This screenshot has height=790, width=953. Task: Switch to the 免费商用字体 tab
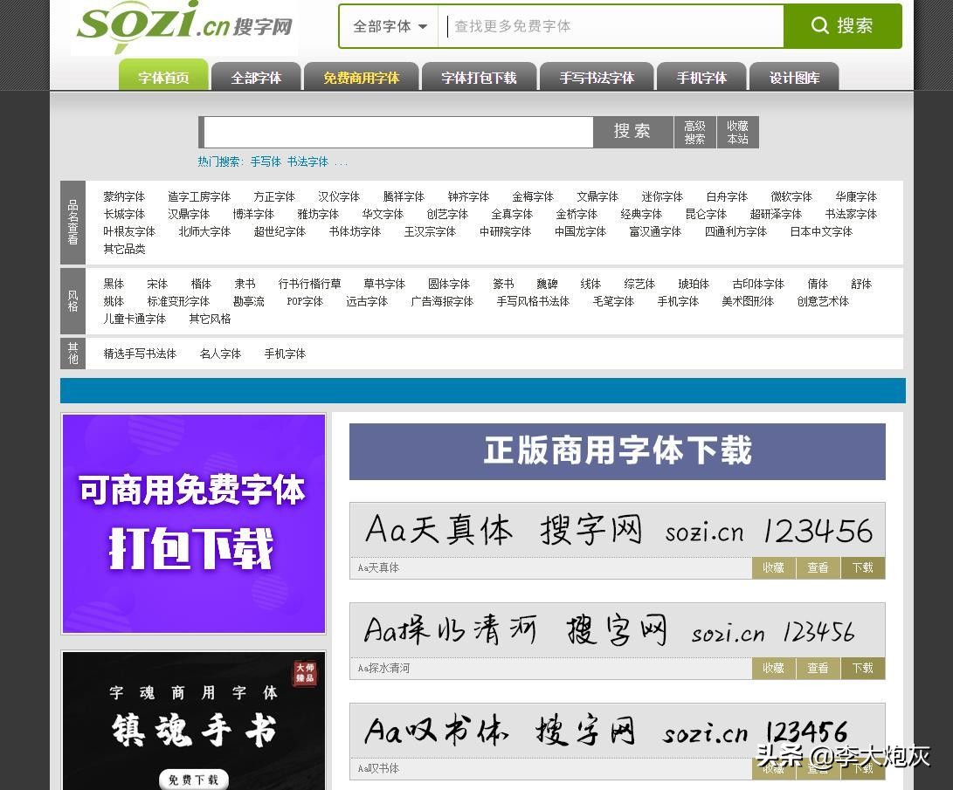[361, 77]
